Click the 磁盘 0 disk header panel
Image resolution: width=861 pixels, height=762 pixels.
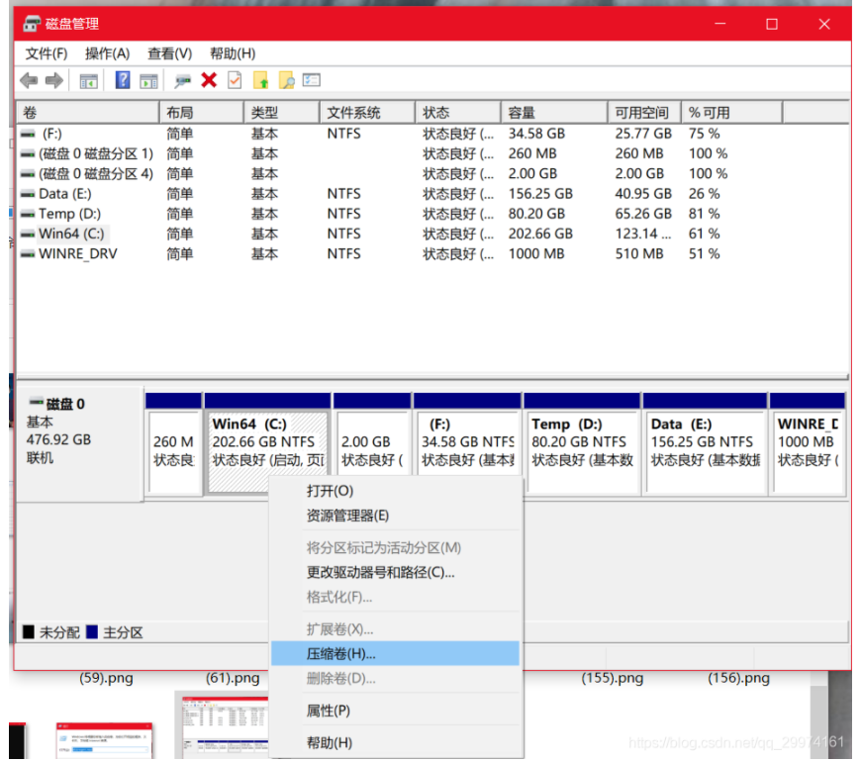(x=79, y=444)
